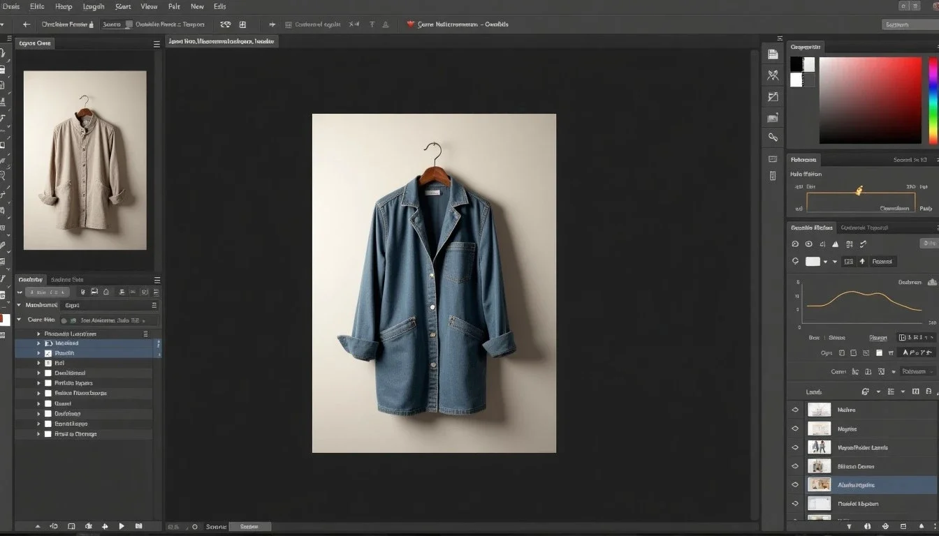Click the 'Paanai' button in adjustments panel
The width and height of the screenshot is (939, 536).
click(x=882, y=262)
